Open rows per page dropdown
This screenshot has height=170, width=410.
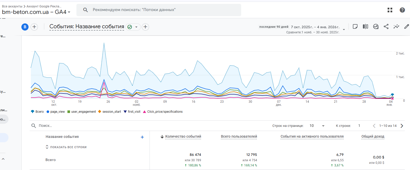coord(317,126)
